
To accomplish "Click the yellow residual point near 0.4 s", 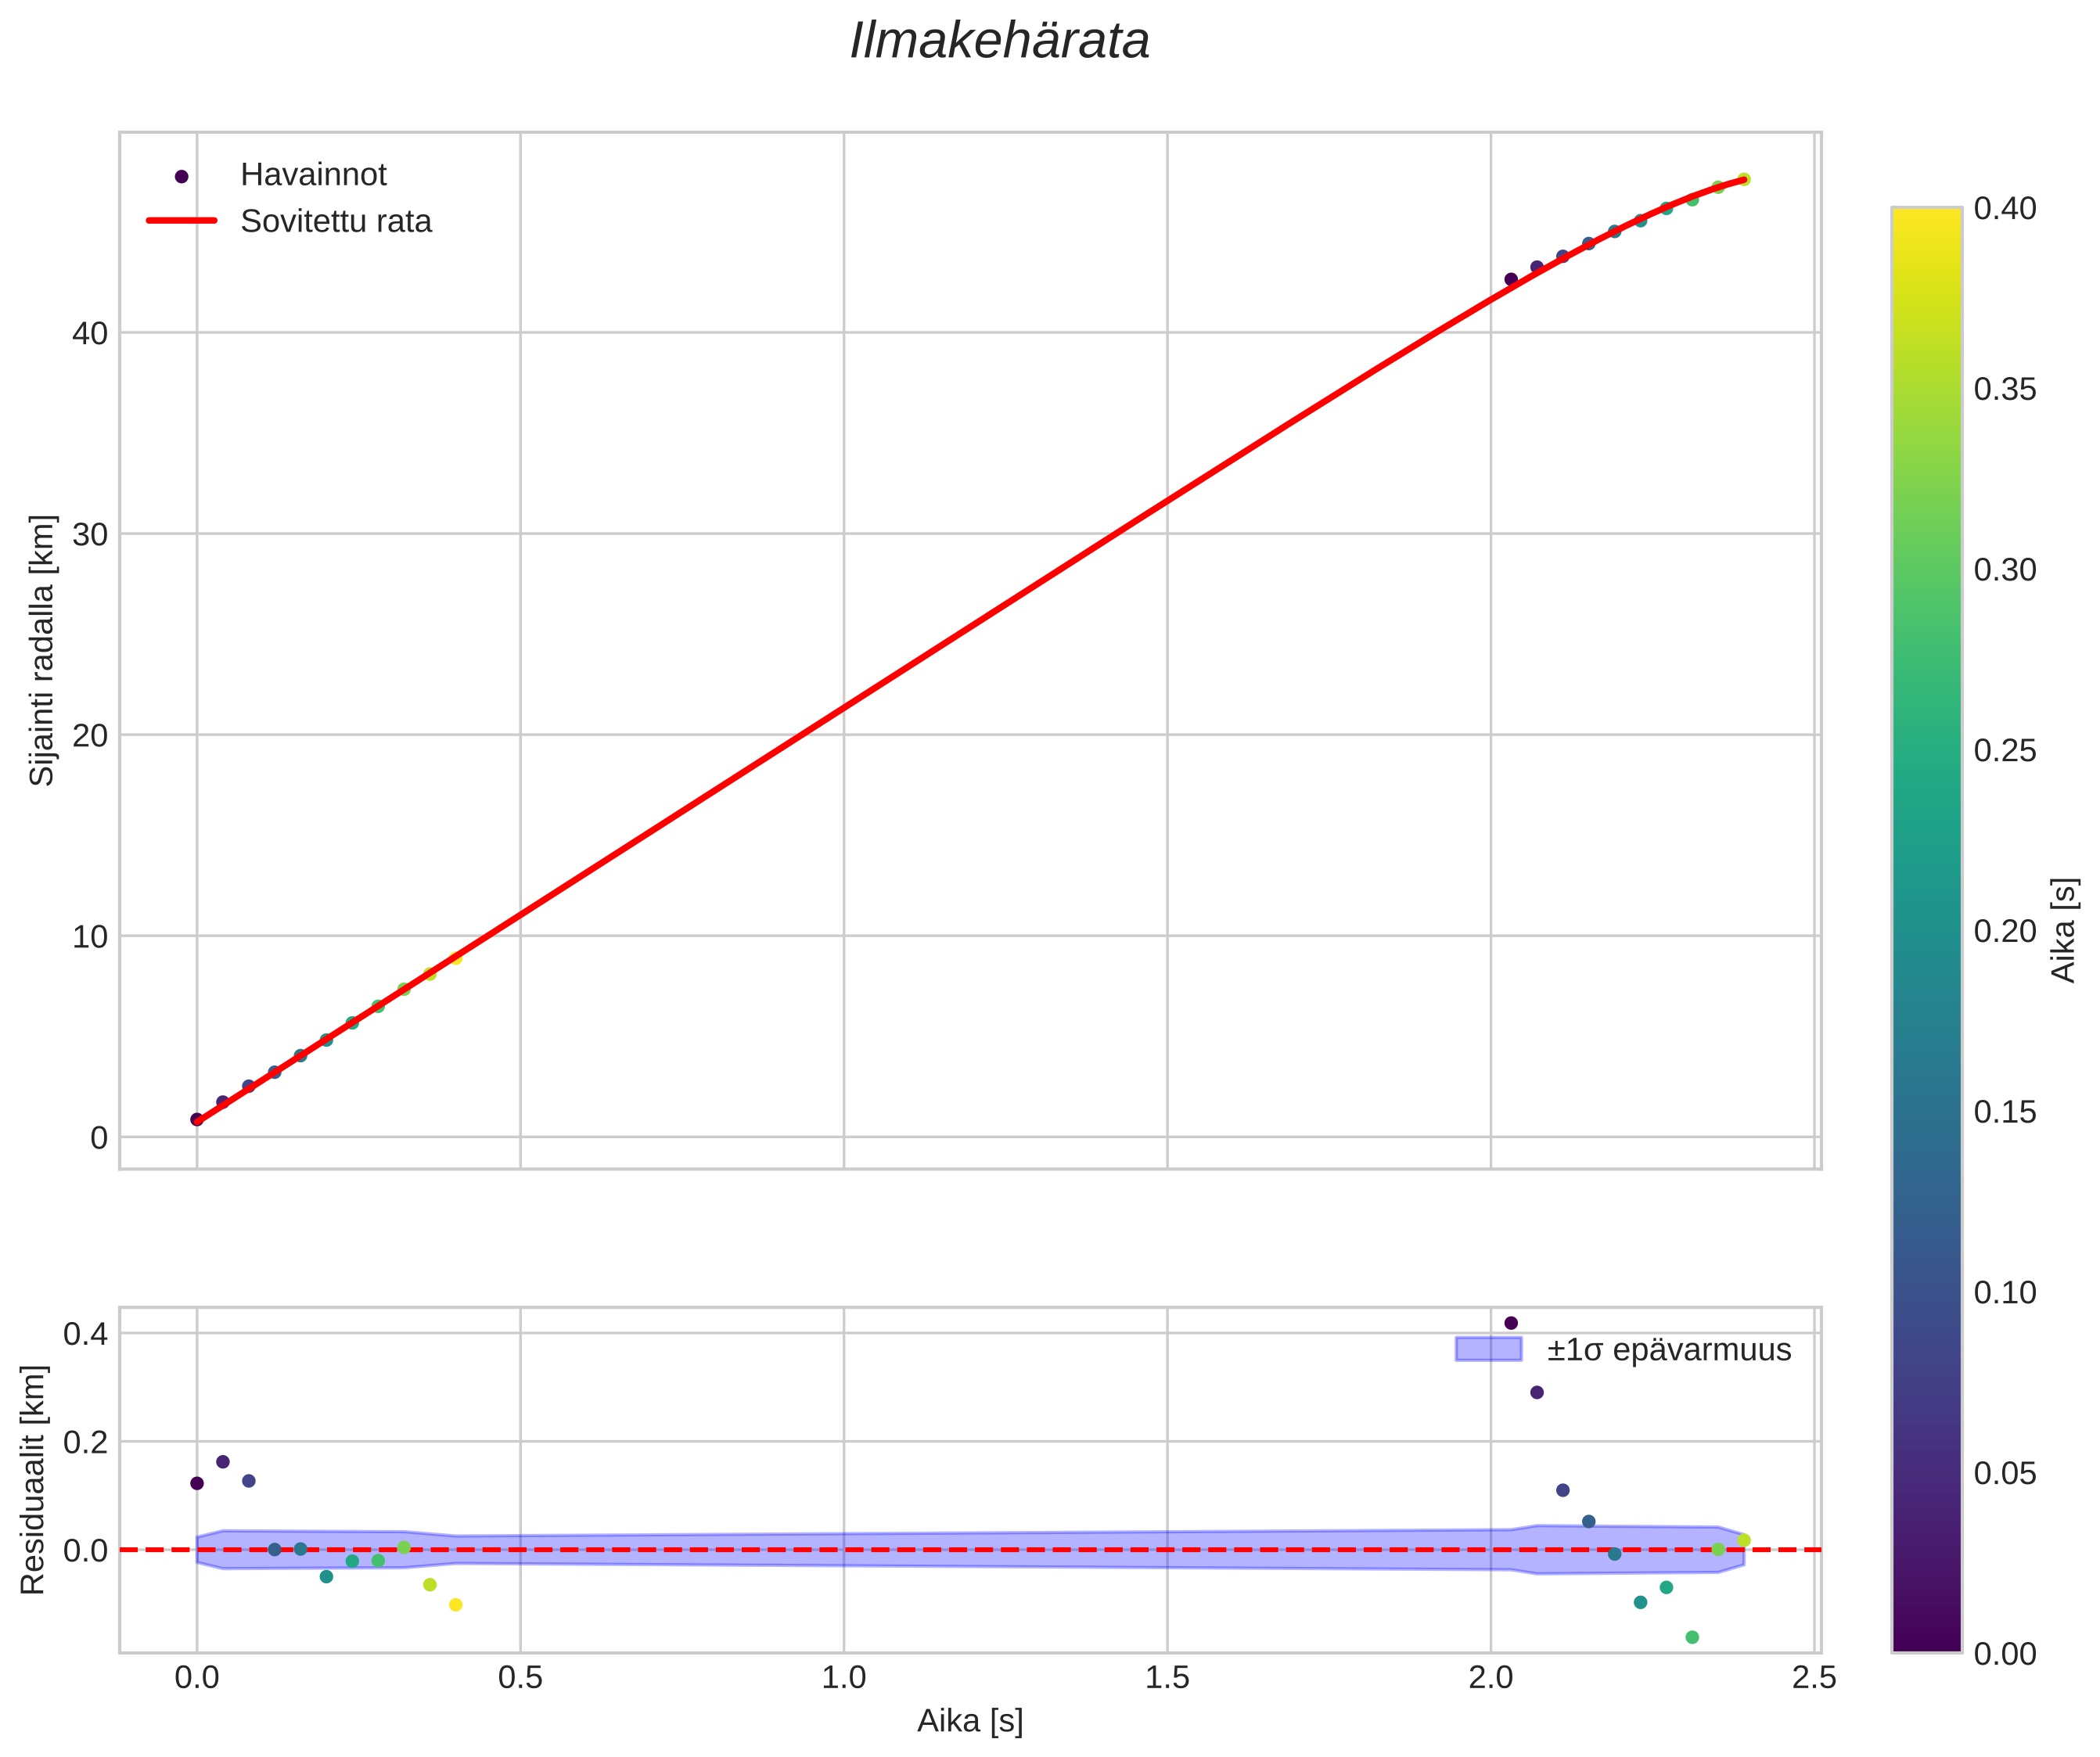I will pyautogui.click(x=456, y=1605).
